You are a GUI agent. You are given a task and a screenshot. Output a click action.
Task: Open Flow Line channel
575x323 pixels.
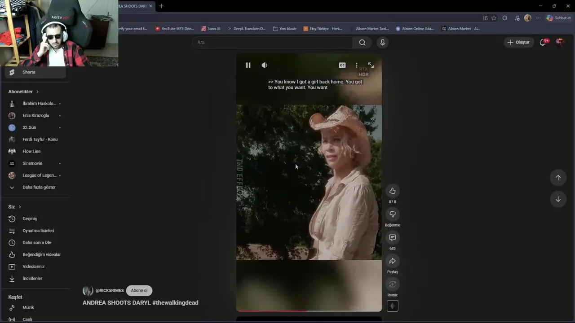click(35, 151)
